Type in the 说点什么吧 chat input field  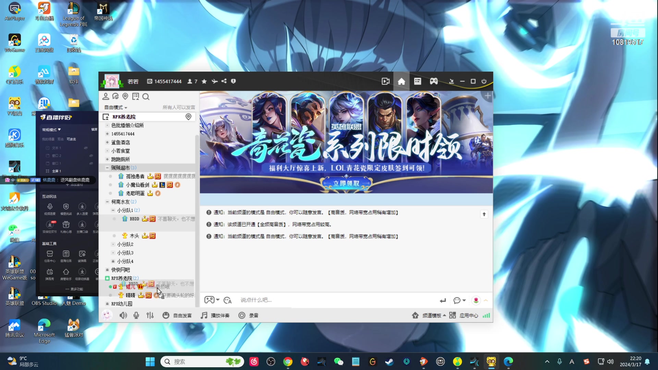pyautogui.click(x=336, y=300)
